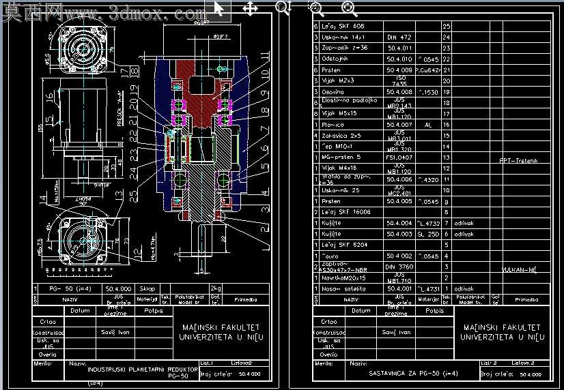Click the 'Elasti~na podlo{ka' entry
Image resolution: width=564 pixels, height=390 pixels.
click(350, 100)
